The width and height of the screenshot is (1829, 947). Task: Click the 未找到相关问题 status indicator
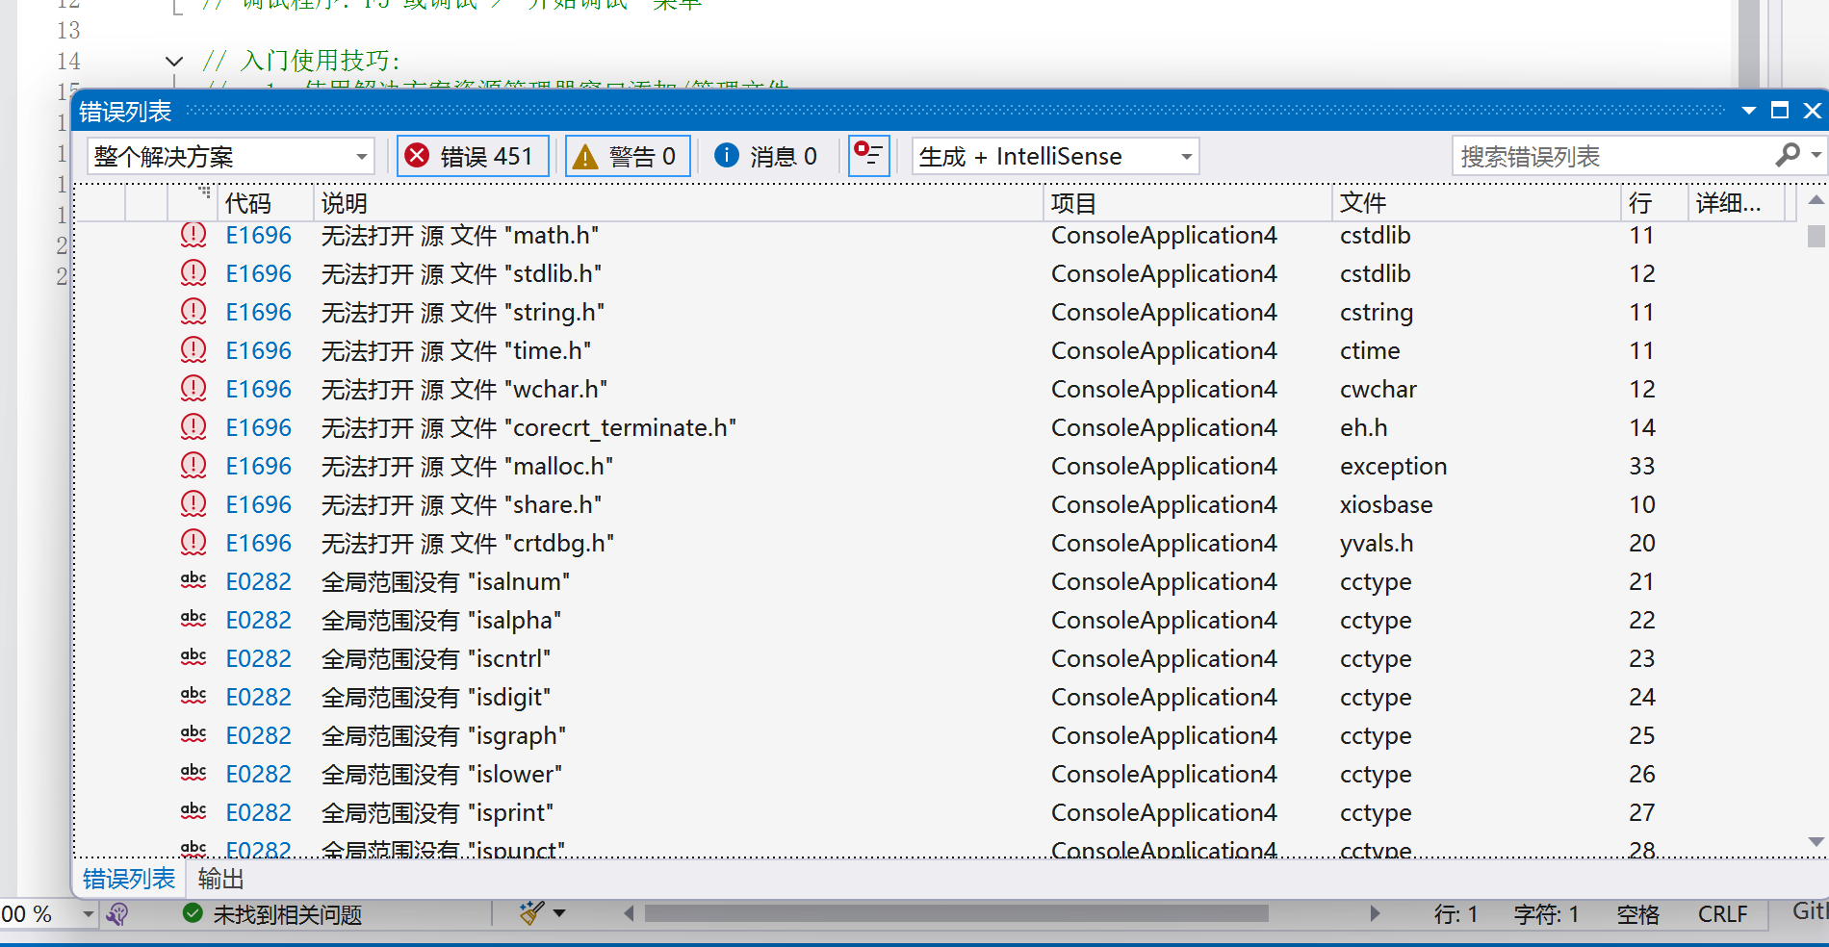[x=272, y=914]
